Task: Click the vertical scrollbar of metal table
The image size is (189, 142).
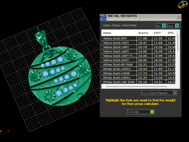Action: [x=178, y=43]
